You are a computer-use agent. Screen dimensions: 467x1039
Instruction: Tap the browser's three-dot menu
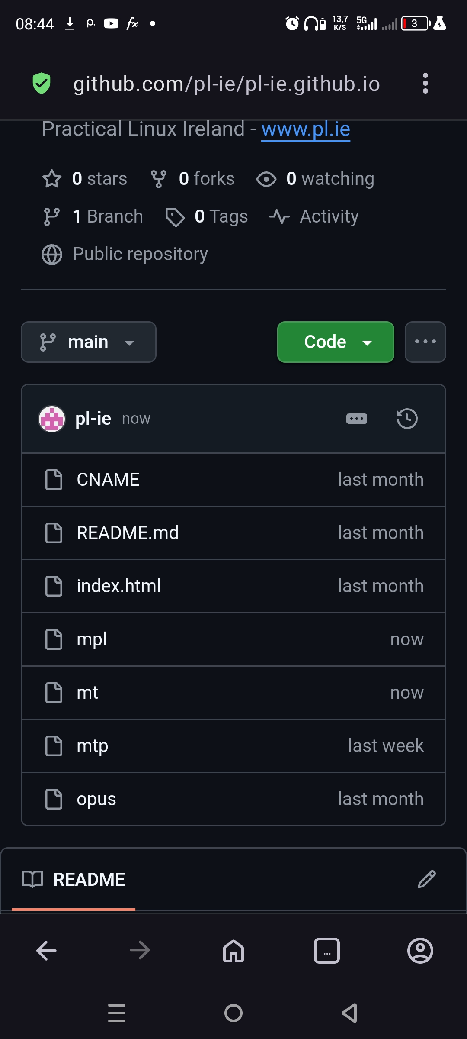tap(425, 83)
